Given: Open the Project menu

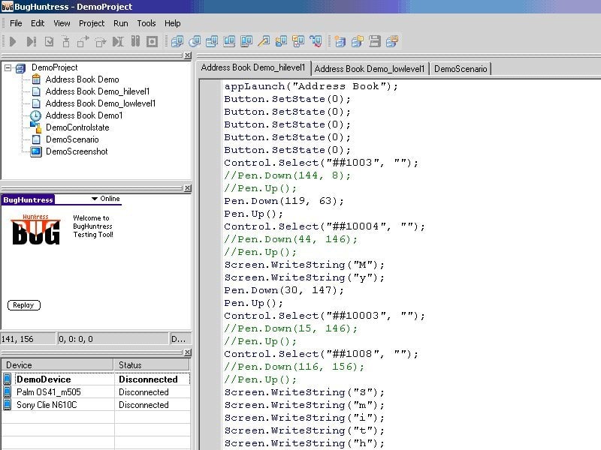Looking at the screenshot, I should coord(92,23).
